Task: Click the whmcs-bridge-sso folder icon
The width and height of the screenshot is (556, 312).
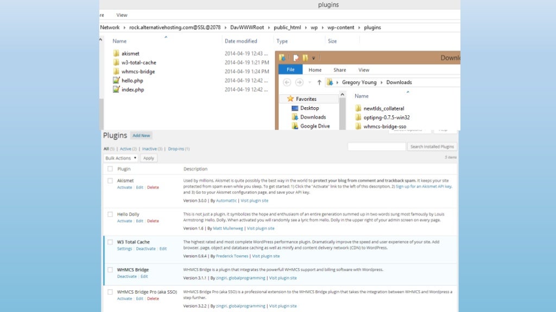Action: pos(358,126)
